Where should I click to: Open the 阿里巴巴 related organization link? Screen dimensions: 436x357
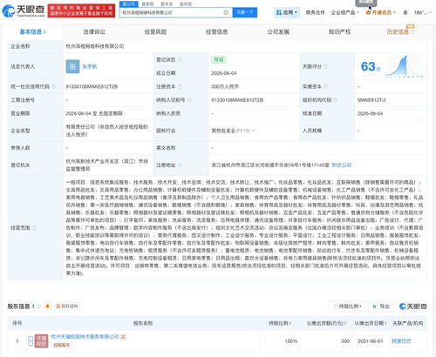401,341
